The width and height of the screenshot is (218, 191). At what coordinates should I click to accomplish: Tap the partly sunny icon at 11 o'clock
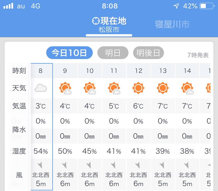(114, 88)
